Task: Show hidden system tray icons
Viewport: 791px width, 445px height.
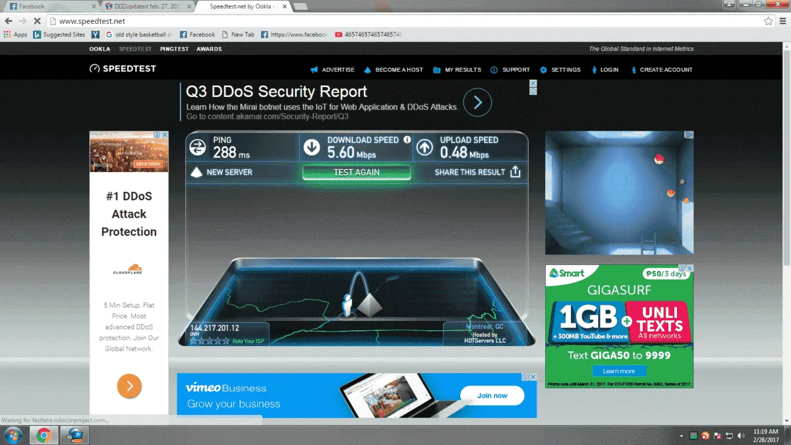Action: [x=682, y=436]
